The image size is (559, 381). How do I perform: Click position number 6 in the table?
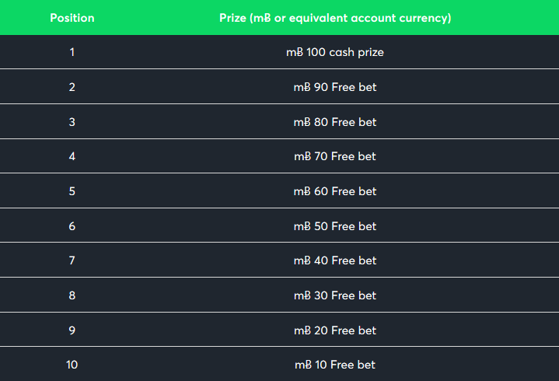72,226
